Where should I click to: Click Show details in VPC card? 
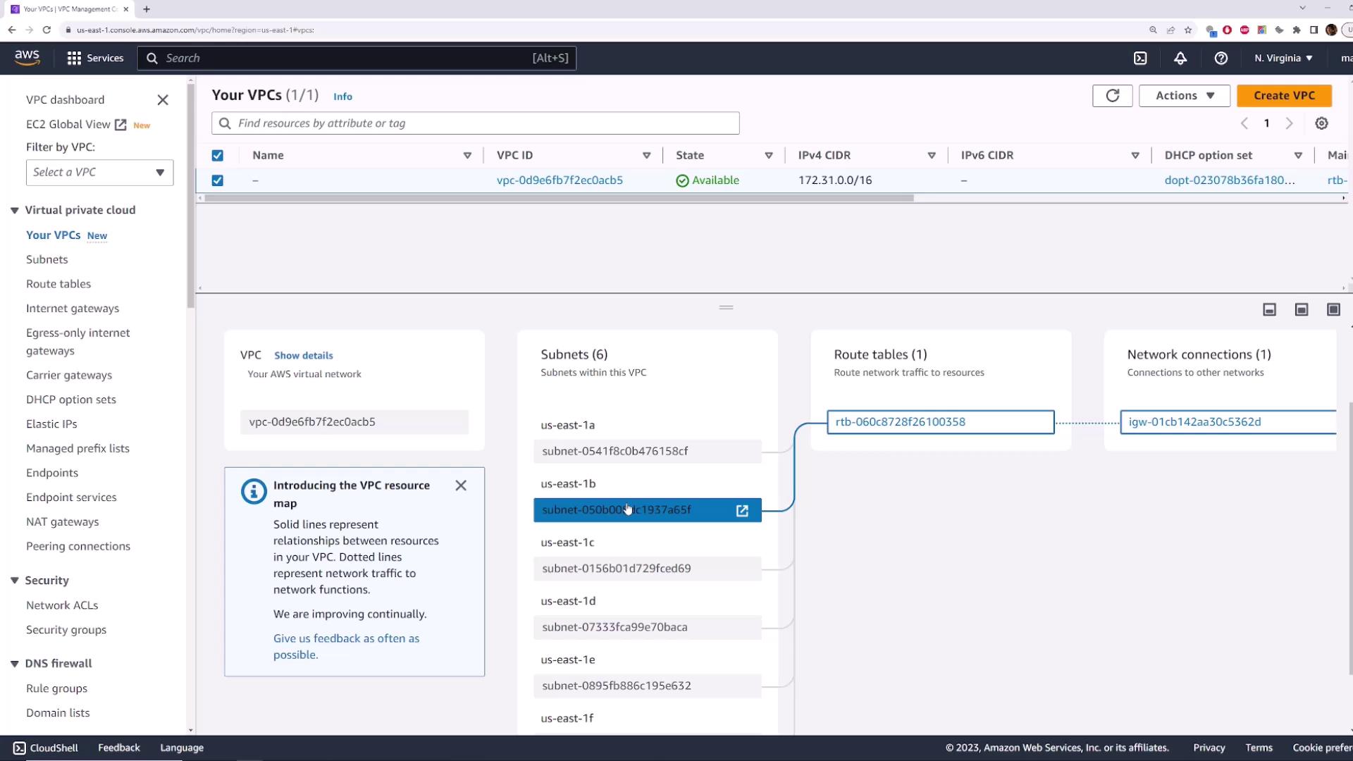[x=304, y=356]
